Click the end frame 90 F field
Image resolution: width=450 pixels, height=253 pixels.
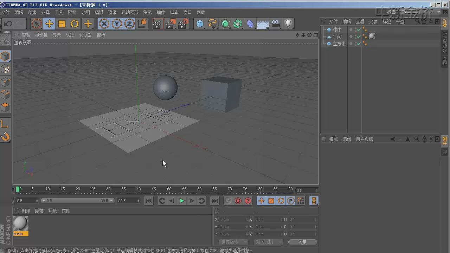[128, 201]
